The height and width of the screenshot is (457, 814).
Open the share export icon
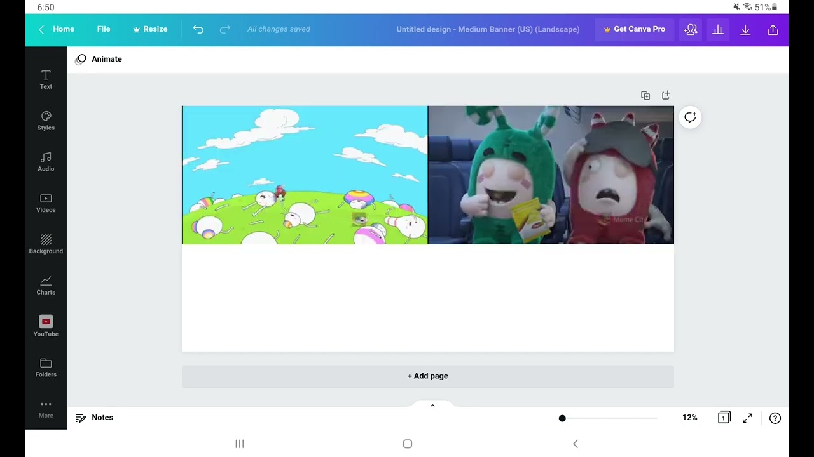click(773, 29)
